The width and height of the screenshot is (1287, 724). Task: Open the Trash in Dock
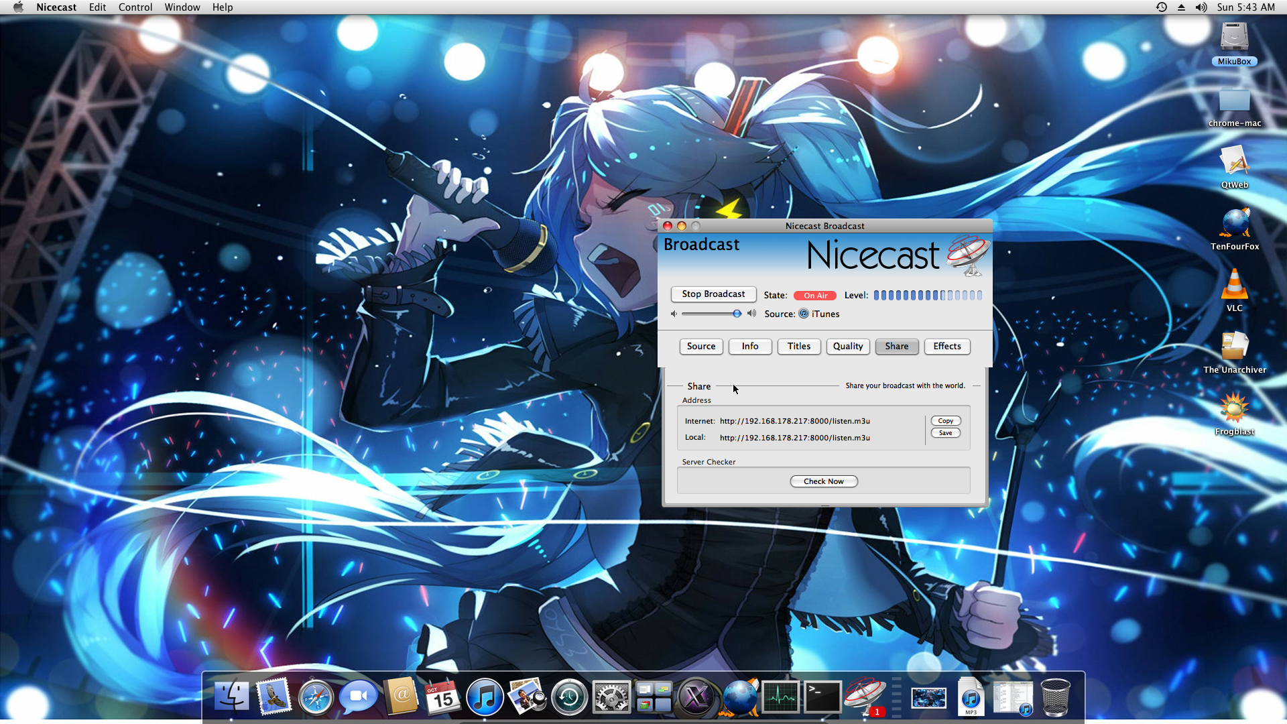tap(1055, 697)
